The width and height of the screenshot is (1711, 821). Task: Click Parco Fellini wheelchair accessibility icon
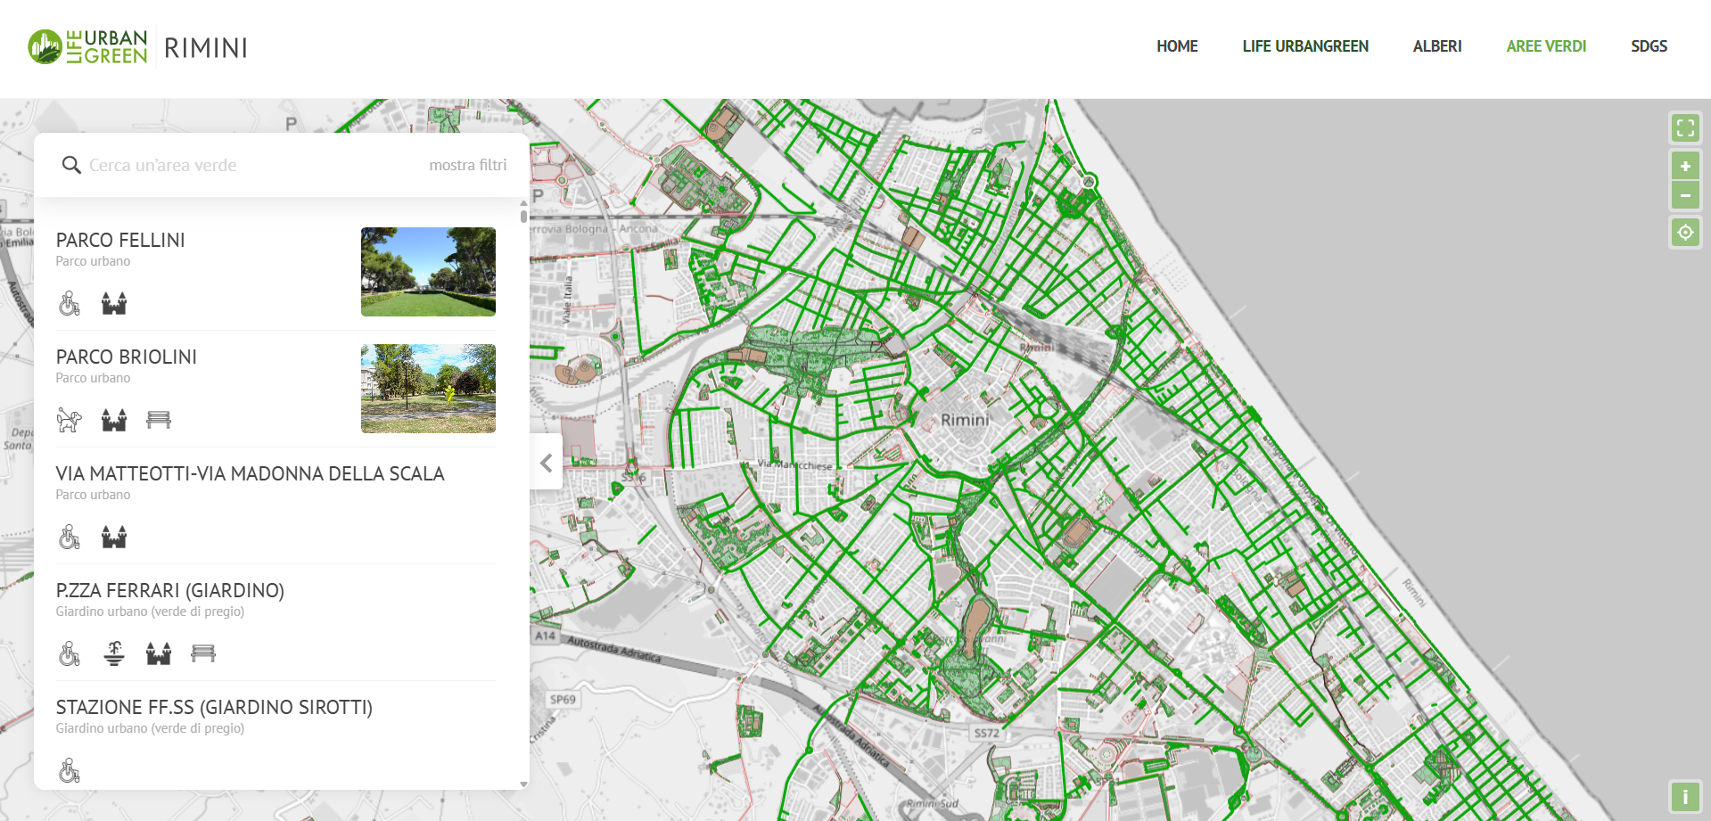tap(70, 304)
